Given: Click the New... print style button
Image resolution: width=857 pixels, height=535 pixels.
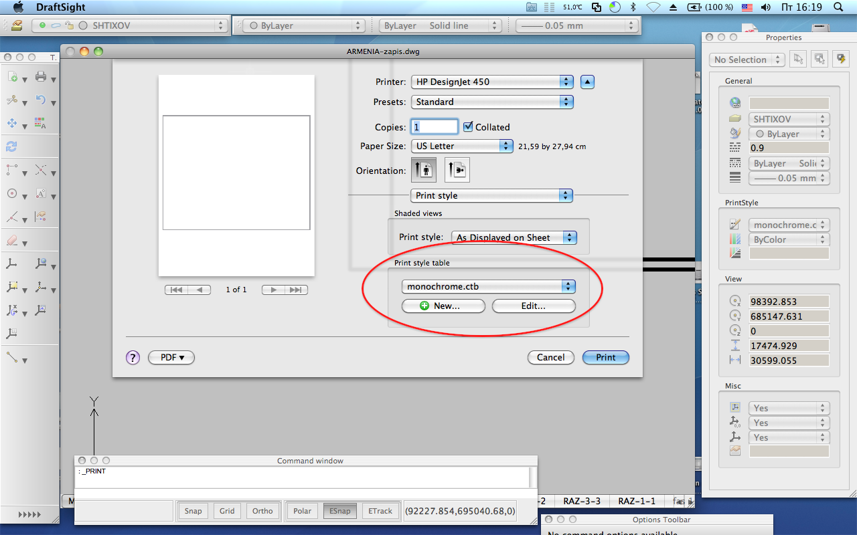Looking at the screenshot, I should click(x=443, y=306).
